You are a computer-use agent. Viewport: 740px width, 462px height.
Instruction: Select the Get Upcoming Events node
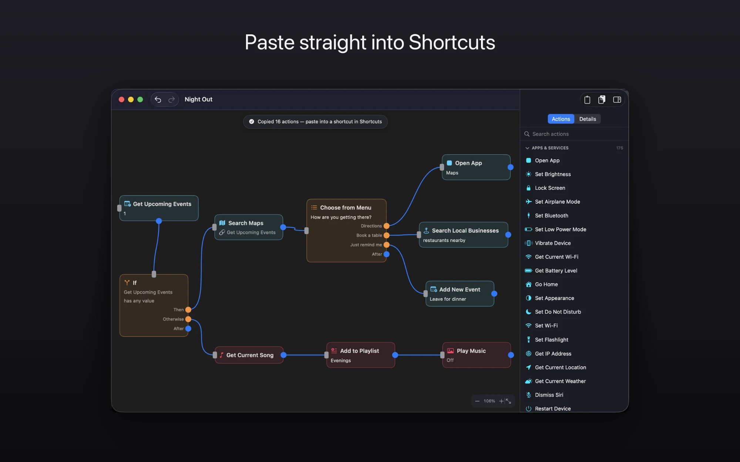coord(159,208)
